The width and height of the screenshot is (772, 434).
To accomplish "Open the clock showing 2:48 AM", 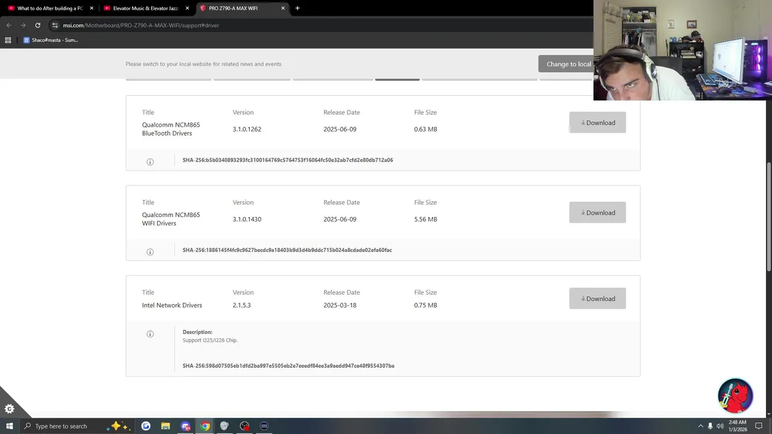I will coord(738,426).
